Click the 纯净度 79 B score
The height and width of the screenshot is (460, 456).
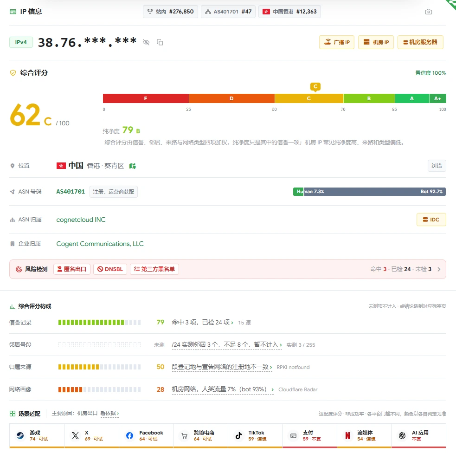tap(122, 130)
